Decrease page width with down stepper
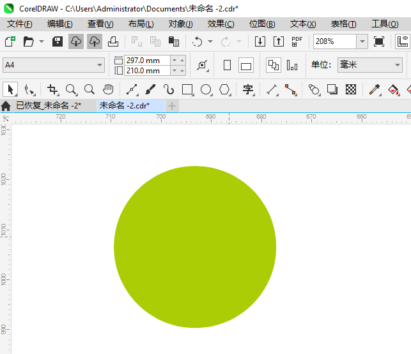The width and height of the screenshot is (411, 354). (174, 61)
